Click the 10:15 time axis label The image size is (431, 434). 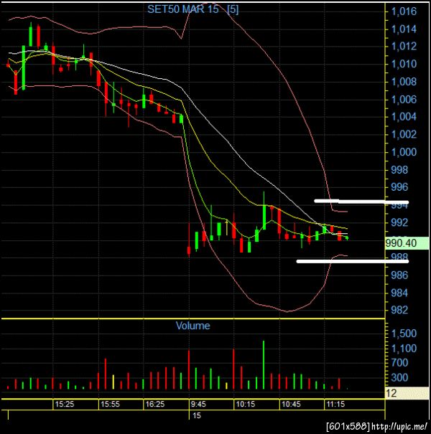pyautogui.click(x=245, y=404)
